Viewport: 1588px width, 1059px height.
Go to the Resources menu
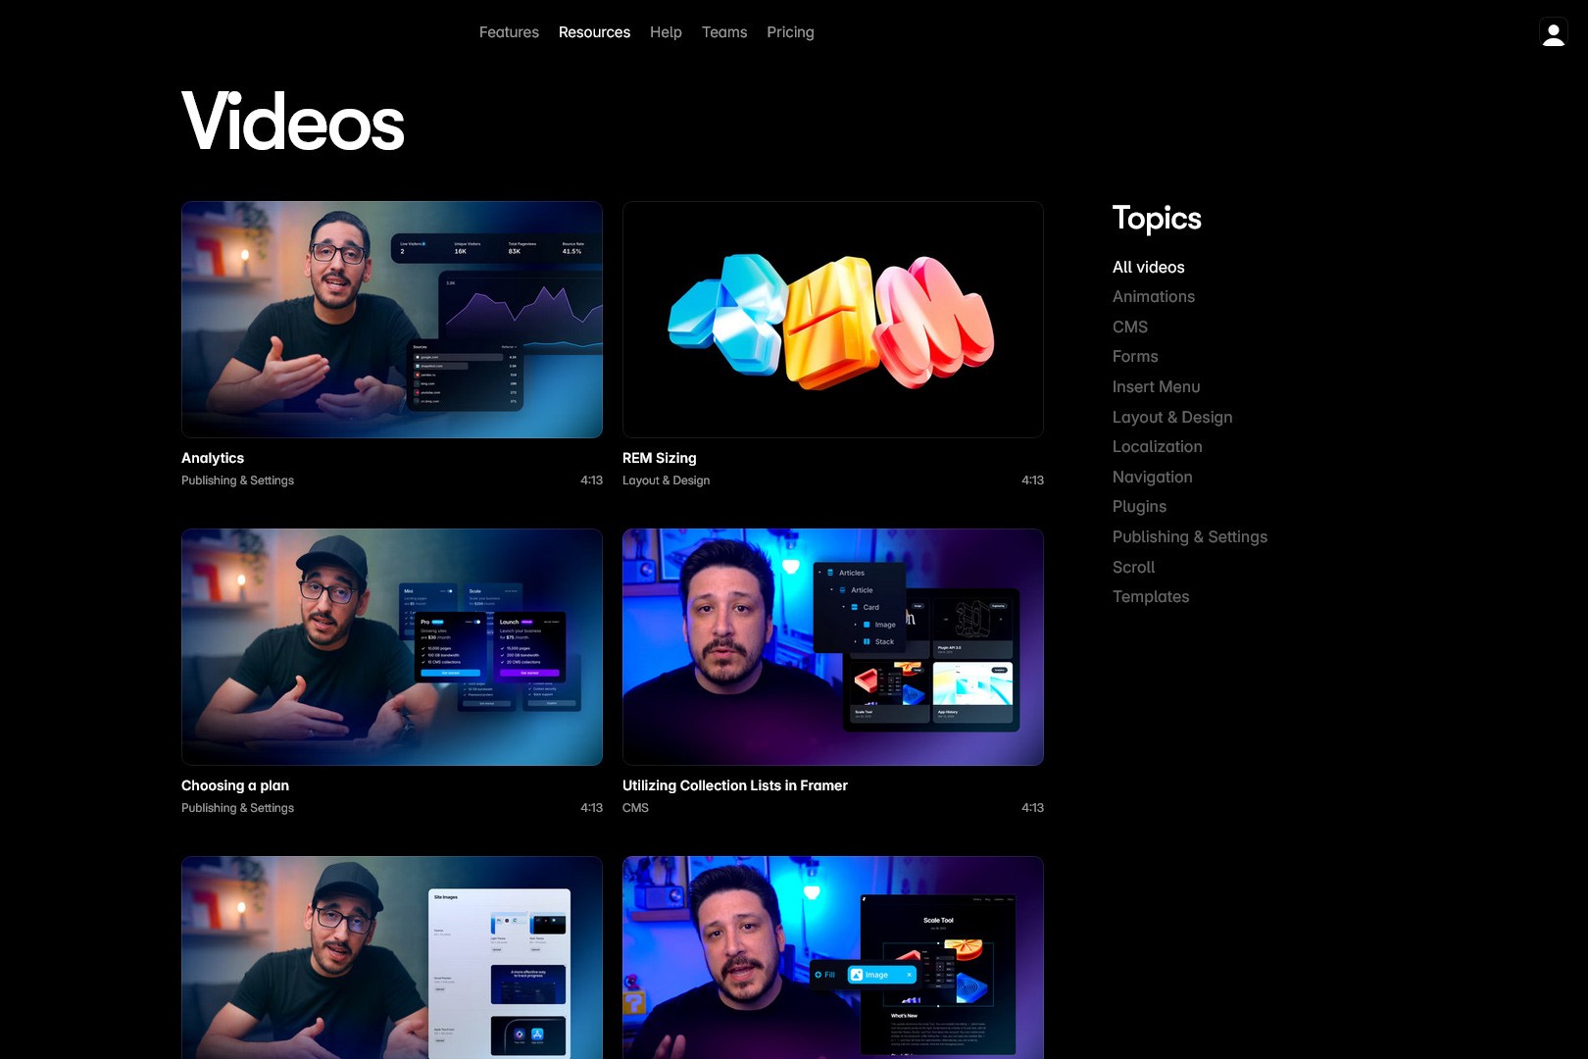(594, 32)
